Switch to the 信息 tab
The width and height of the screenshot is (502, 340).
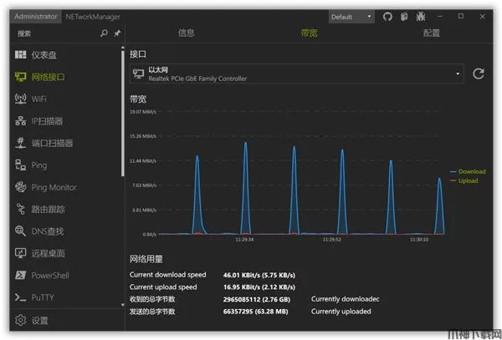187,33
